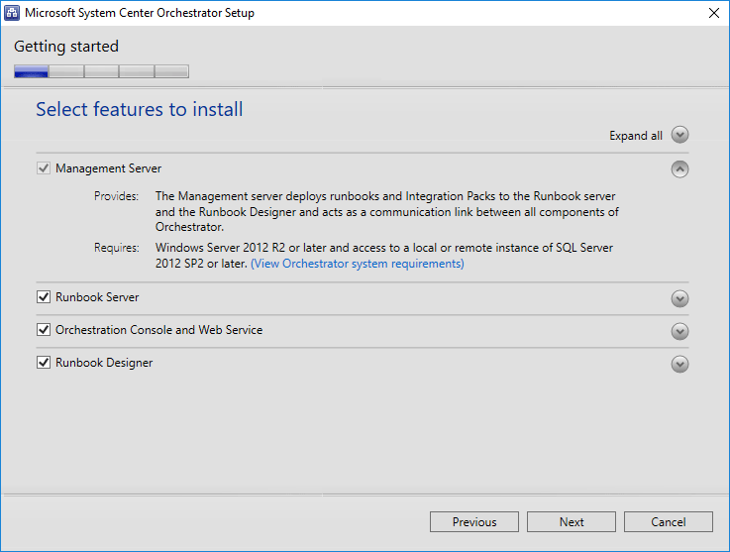The height and width of the screenshot is (552, 730).
Task: Select the Runbook Designer feature label
Action: pyautogui.click(x=104, y=363)
